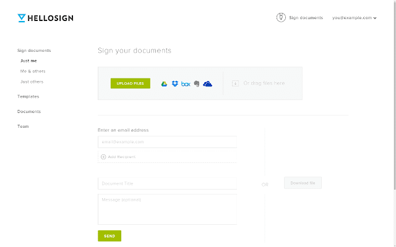Choose Me & others option
The image size is (396, 247).
[33, 72]
